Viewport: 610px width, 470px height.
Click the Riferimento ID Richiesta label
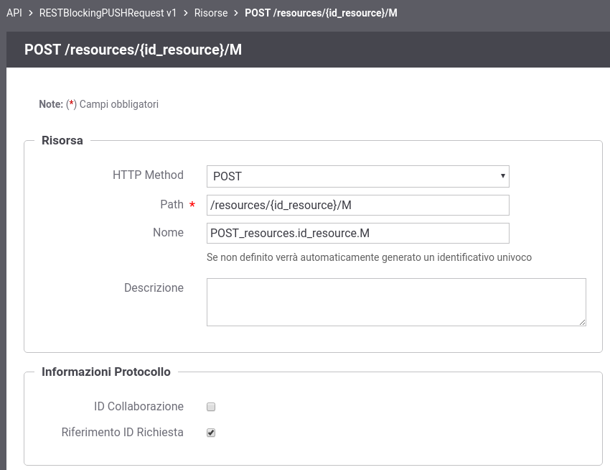coord(122,432)
